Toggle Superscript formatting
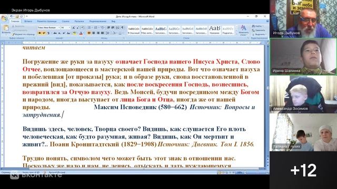337x189 pixels. pyautogui.click(x=64, y=33)
